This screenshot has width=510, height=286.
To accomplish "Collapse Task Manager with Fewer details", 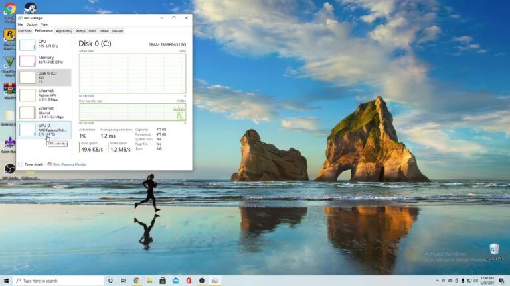I will click(31, 164).
